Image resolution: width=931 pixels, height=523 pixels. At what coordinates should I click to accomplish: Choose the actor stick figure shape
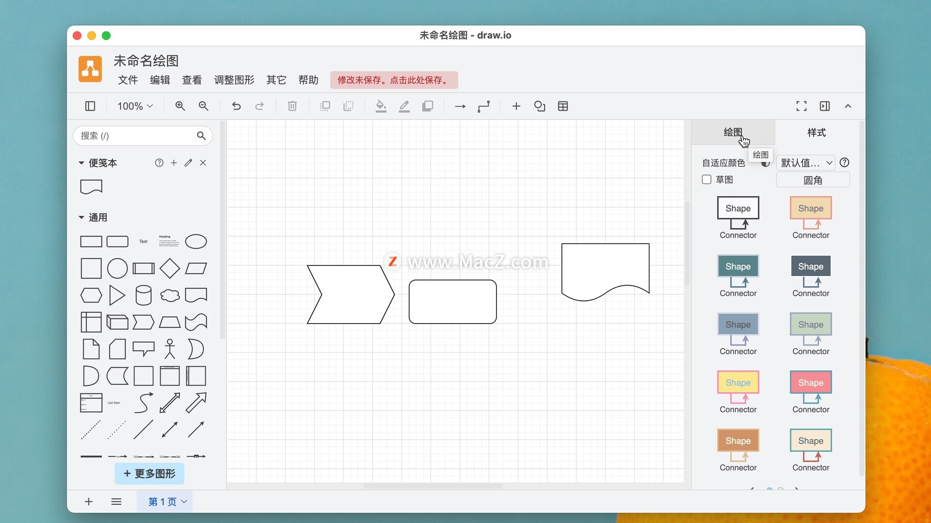170,349
